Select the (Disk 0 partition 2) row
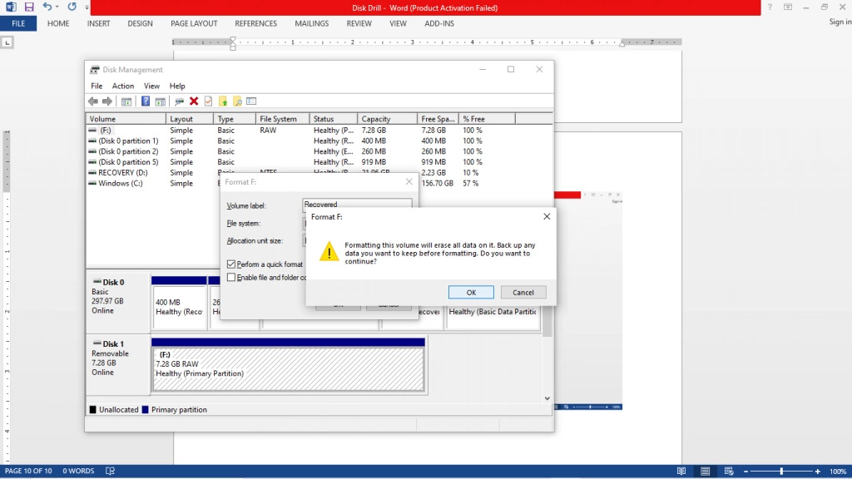The height and width of the screenshot is (479, 852). point(319,151)
